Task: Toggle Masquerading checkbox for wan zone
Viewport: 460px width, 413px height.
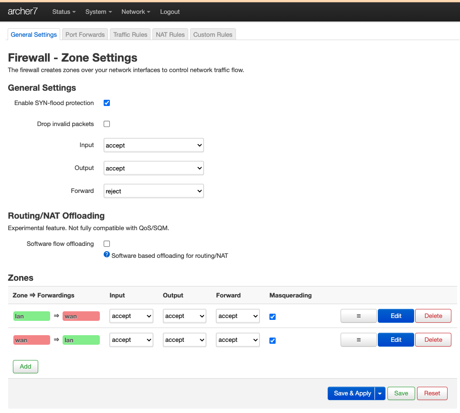Action: pyautogui.click(x=273, y=340)
